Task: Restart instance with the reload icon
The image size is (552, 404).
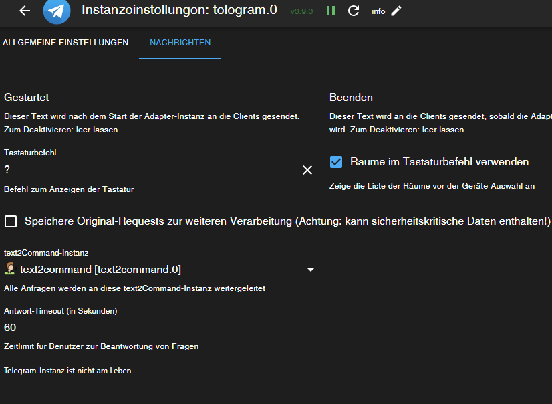Action: (x=354, y=11)
